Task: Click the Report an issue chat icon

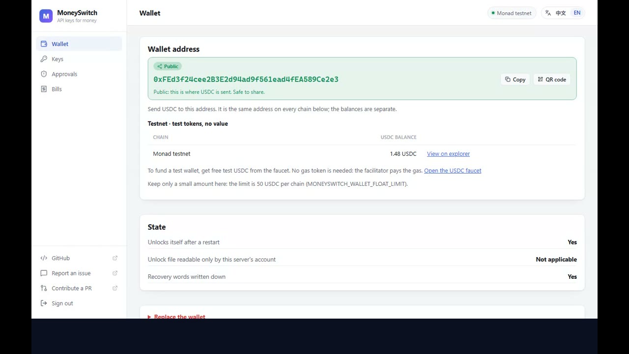Action: tap(44, 273)
